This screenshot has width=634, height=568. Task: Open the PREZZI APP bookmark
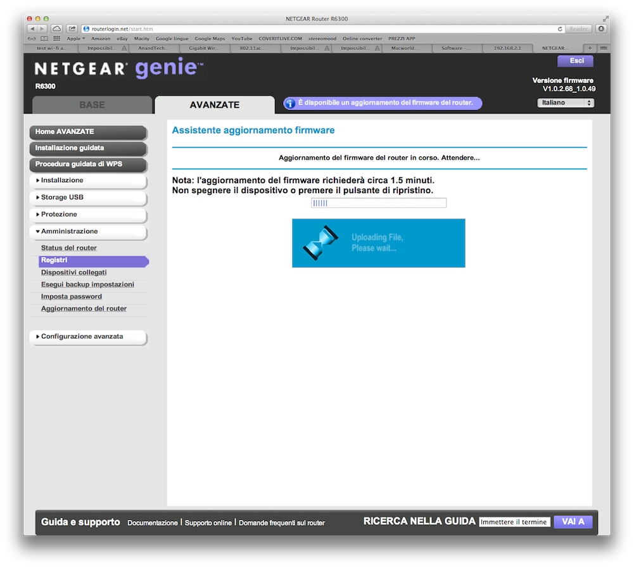click(402, 39)
